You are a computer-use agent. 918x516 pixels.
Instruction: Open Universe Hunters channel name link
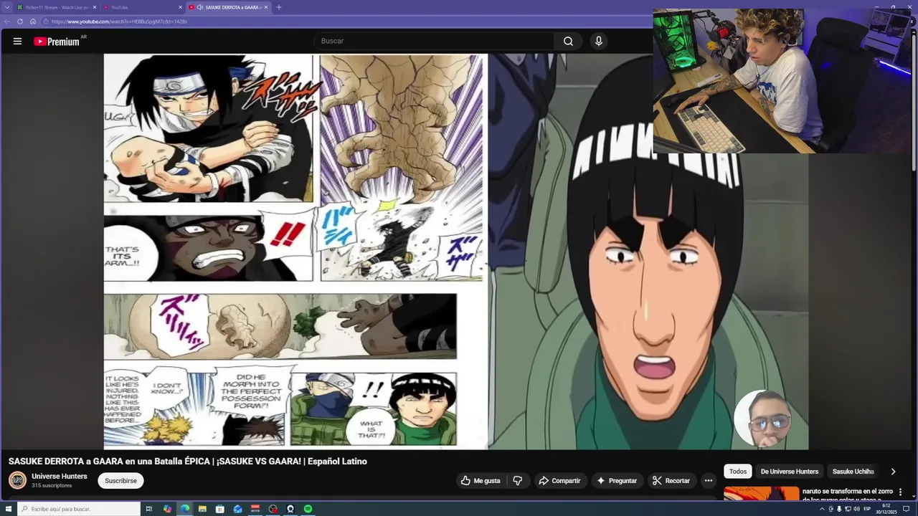tap(60, 477)
